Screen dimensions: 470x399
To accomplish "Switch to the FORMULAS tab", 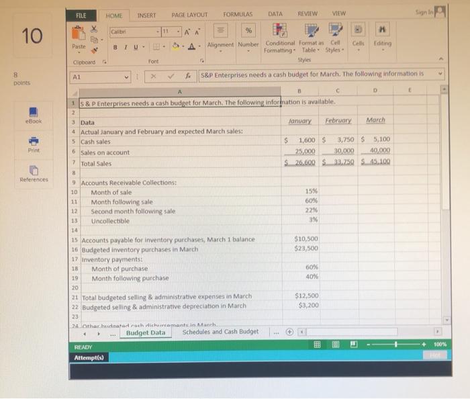I will 238,14.
